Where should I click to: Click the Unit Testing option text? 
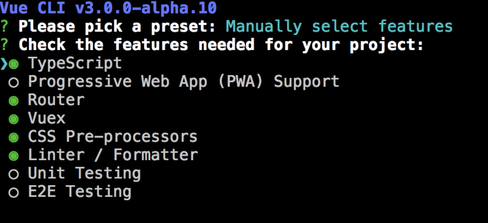coord(84,173)
